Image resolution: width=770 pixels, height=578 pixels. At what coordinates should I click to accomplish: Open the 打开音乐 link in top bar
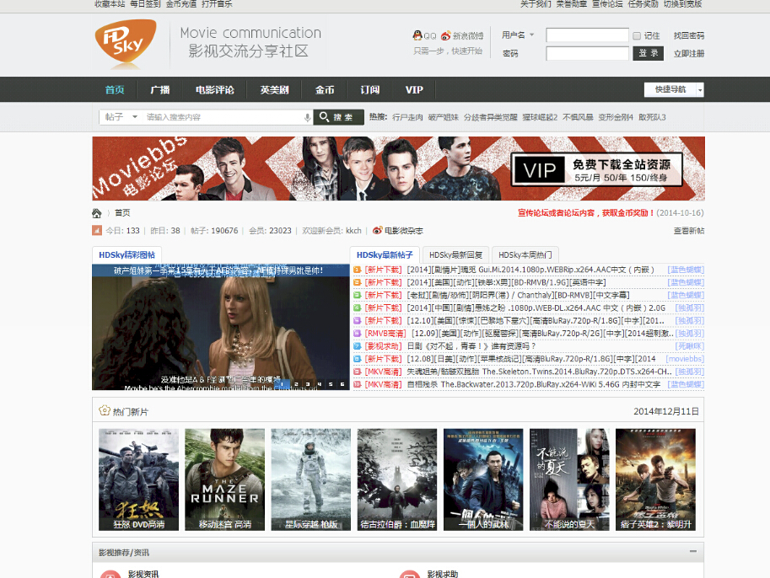click(217, 4)
